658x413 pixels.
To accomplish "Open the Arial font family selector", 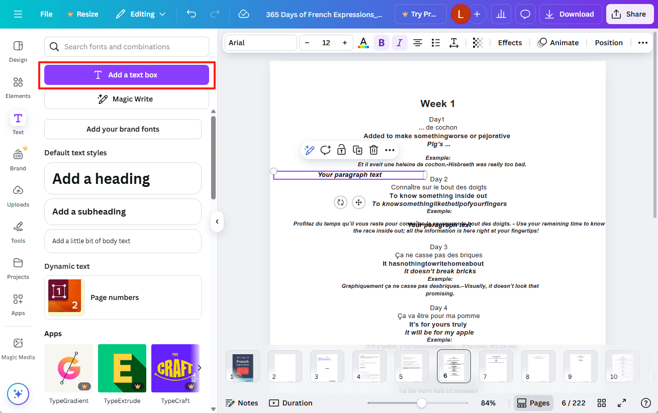I will click(x=260, y=43).
